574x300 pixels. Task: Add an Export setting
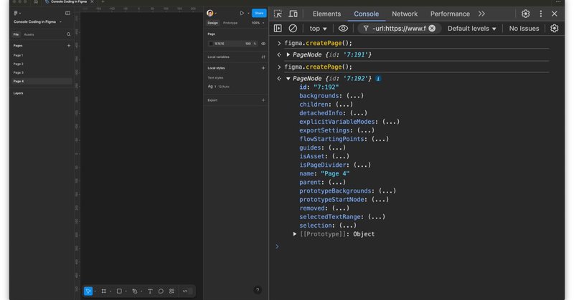click(x=263, y=100)
